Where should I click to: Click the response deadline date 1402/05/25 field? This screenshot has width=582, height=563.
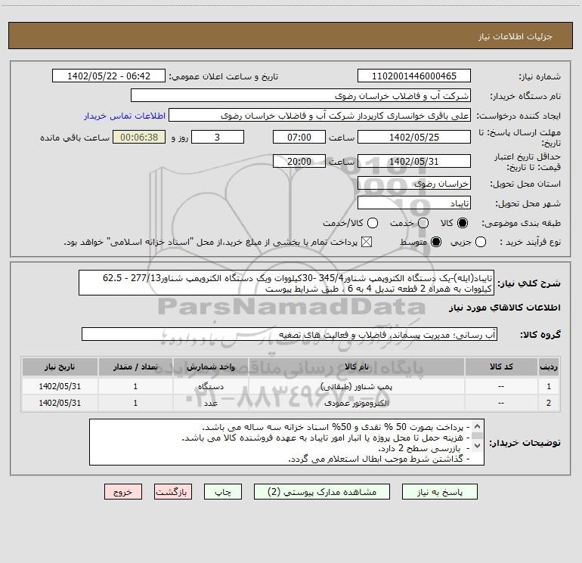point(414,137)
